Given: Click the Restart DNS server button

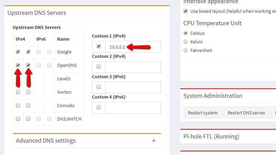Looking at the screenshot, I should (x=246, y=113).
